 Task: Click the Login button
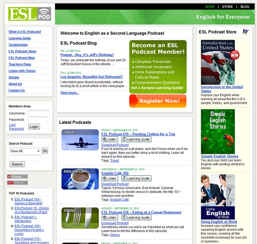point(34,127)
